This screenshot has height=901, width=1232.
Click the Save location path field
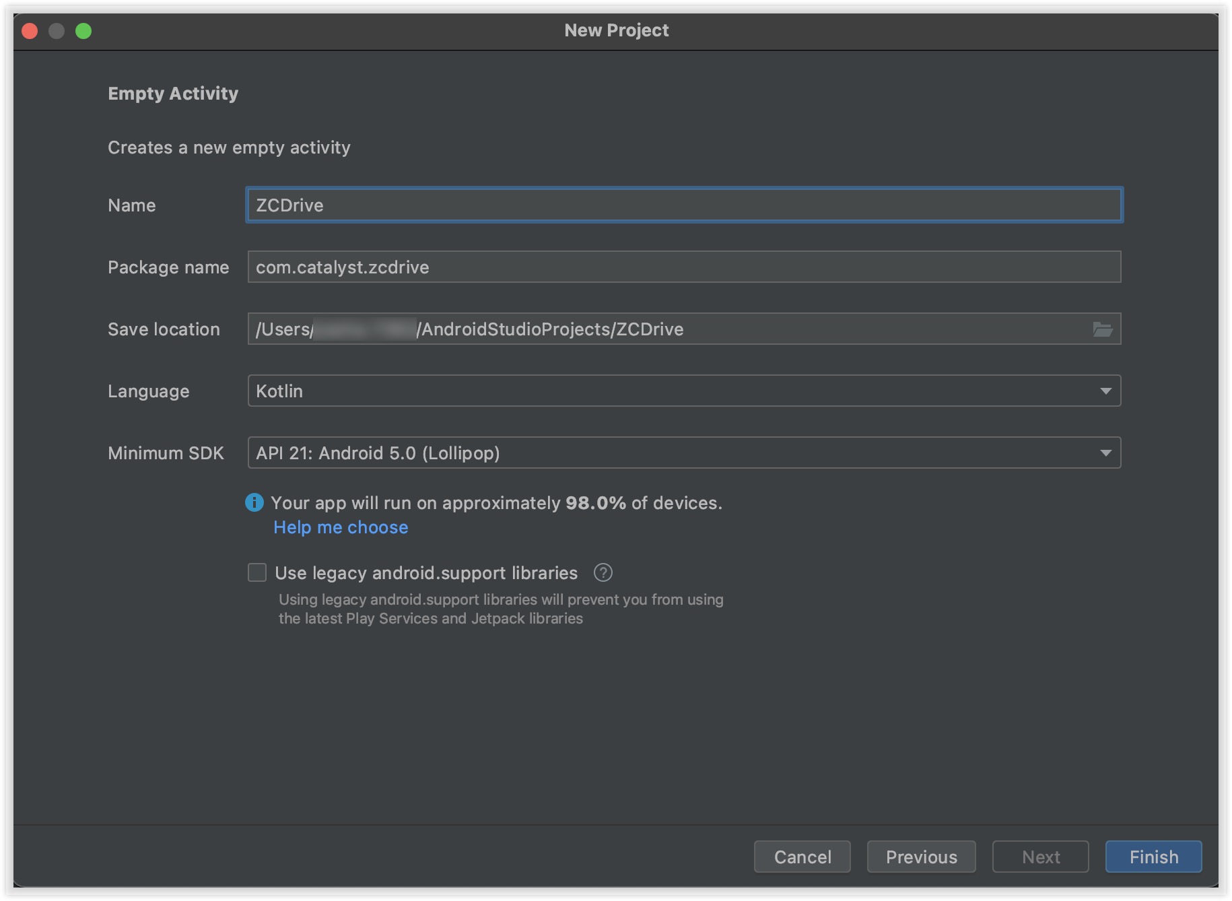click(x=741, y=329)
